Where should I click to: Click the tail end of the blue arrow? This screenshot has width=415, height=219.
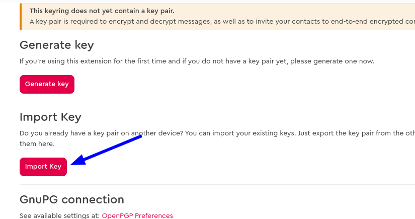(140, 136)
